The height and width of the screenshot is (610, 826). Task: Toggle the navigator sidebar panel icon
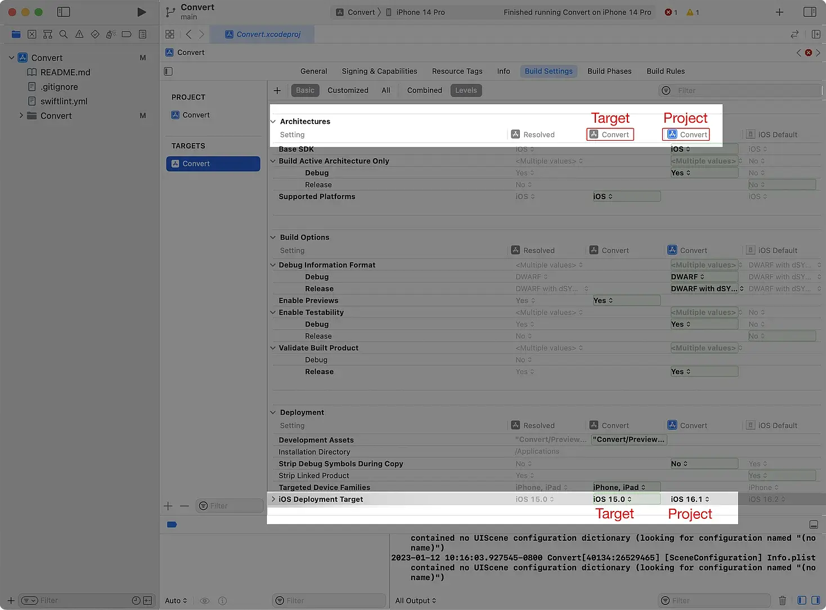coord(64,12)
